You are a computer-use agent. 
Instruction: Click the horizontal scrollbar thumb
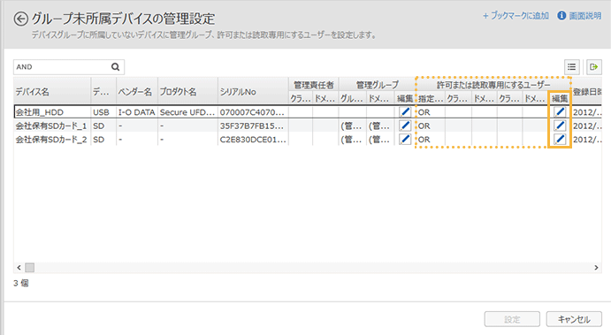pyautogui.click(x=30, y=268)
